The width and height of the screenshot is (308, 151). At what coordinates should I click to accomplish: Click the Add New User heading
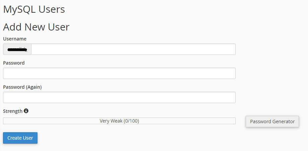(36, 27)
